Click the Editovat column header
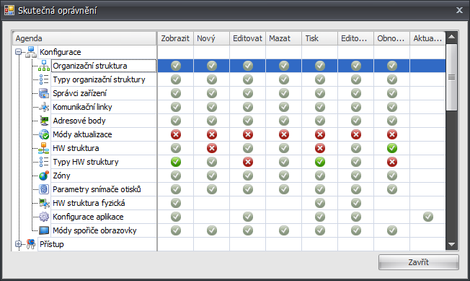Screen dimensions: 470x281 [247, 38]
